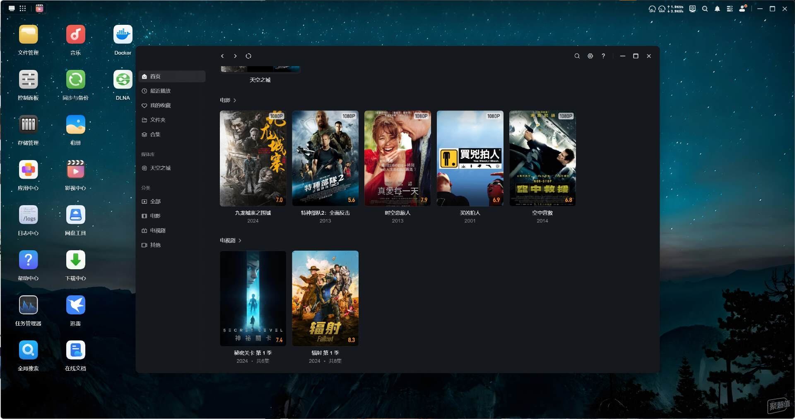The height and width of the screenshot is (419, 795).
Task: Open the 日志中心 desktop icon
Action: 28,215
